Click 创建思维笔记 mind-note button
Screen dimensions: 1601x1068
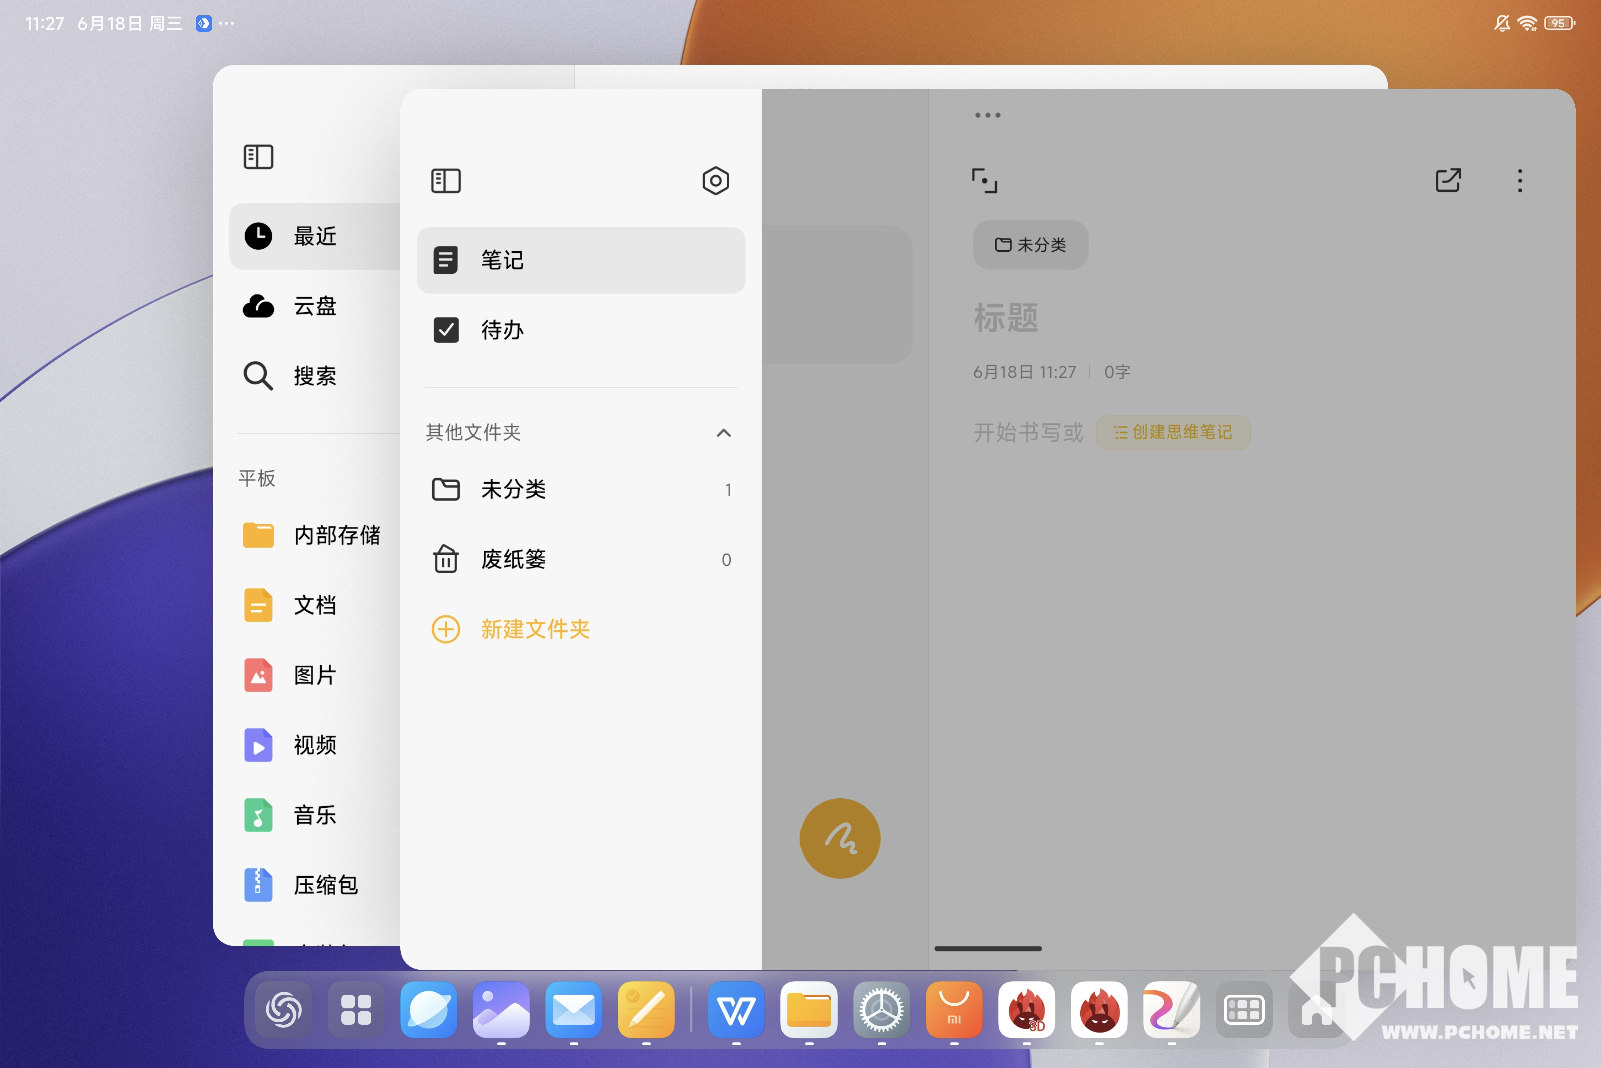(x=1172, y=432)
